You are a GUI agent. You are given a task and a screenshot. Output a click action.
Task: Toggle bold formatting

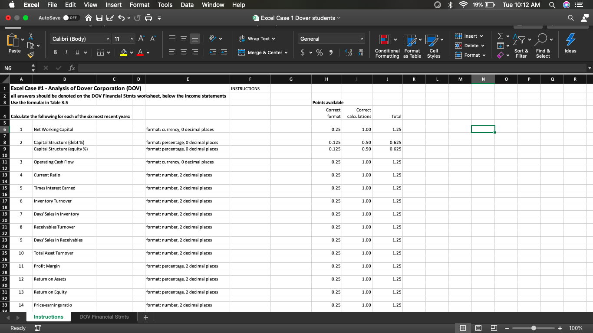tap(55, 52)
